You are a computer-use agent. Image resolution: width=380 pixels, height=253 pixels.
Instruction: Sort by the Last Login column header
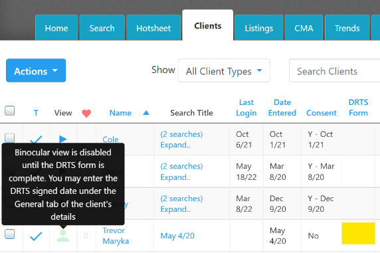(x=246, y=108)
